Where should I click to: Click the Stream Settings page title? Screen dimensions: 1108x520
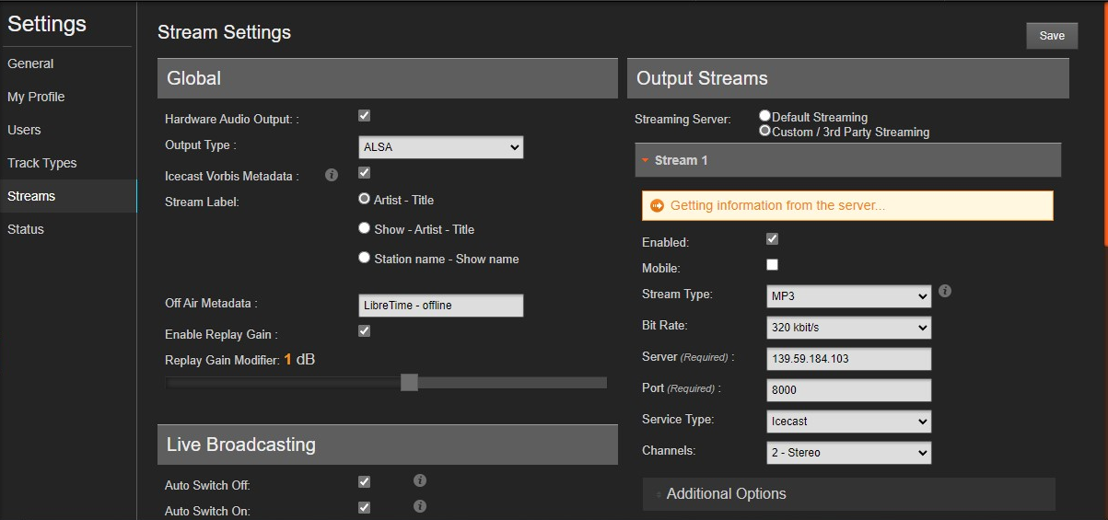(x=224, y=32)
